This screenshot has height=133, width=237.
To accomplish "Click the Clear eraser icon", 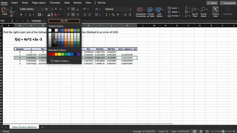I will click(x=186, y=16).
